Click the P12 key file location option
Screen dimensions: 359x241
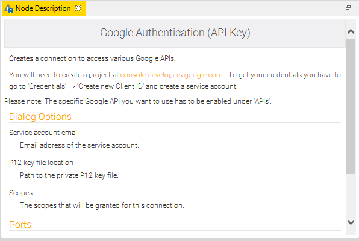(x=41, y=163)
